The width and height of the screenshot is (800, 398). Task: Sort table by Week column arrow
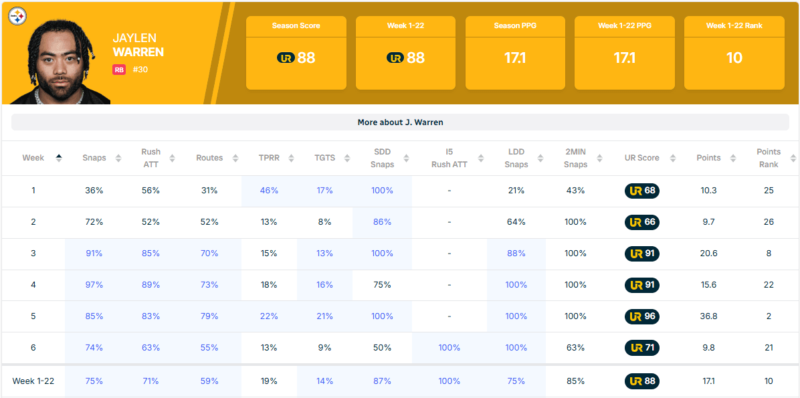[59, 158]
